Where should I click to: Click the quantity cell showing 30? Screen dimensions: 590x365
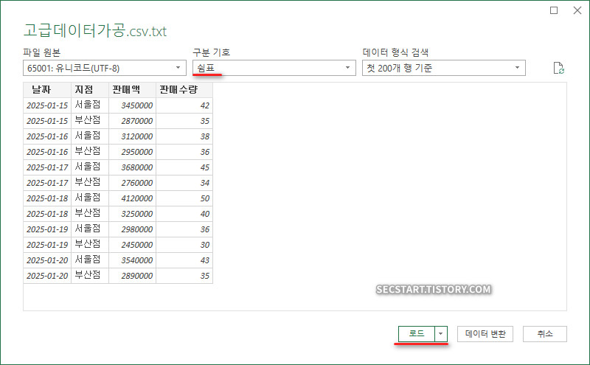(x=184, y=245)
